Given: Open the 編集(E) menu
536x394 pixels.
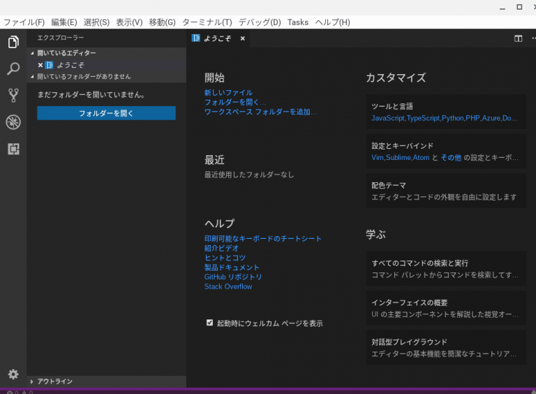Looking at the screenshot, I should pos(64,22).
